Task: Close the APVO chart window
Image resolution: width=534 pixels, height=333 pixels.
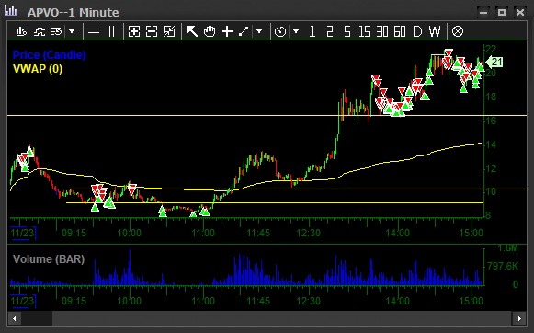Action: (520, 13)
